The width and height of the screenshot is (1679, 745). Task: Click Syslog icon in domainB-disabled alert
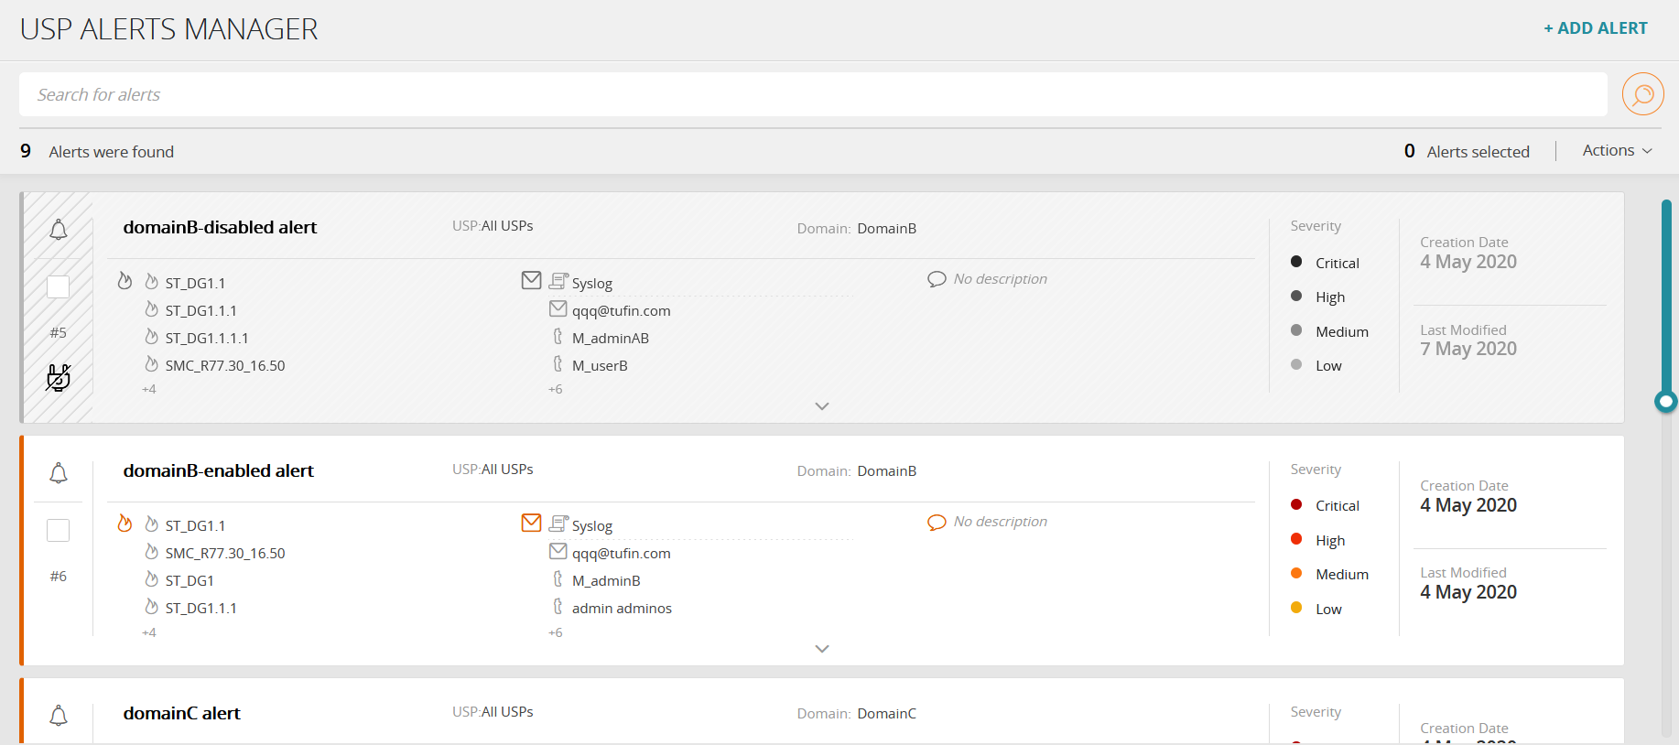click(558, 281)
